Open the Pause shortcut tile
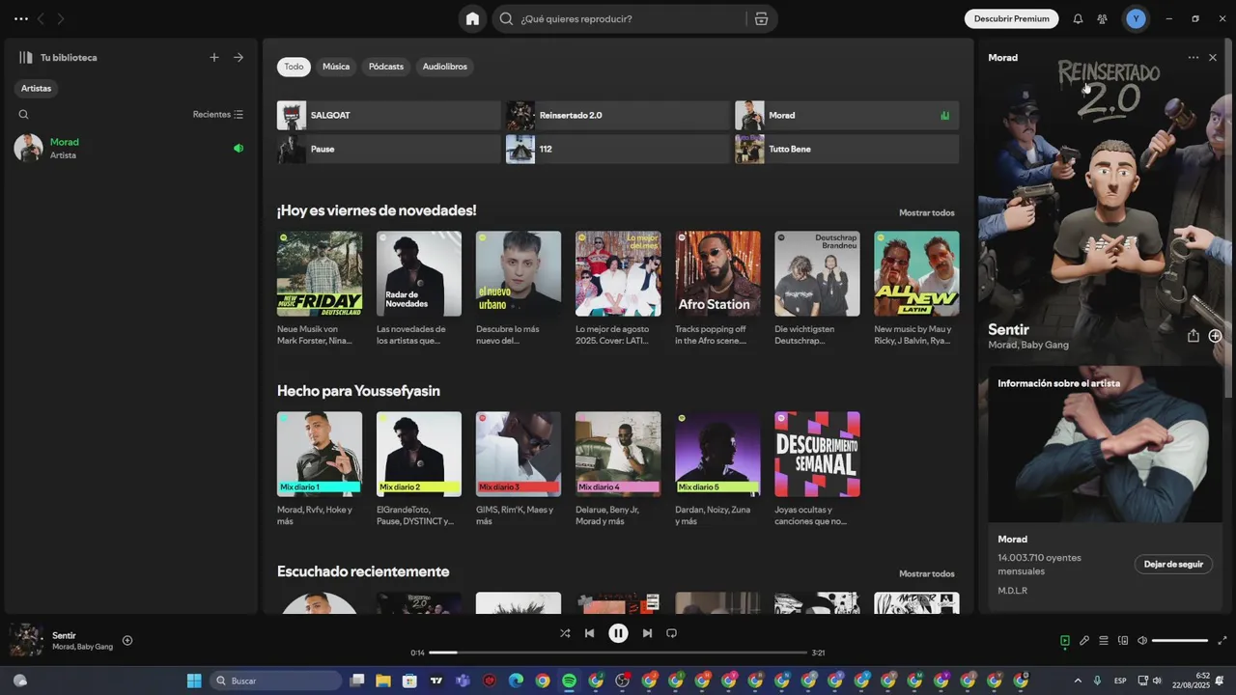The image size is (1236, 695). 388,149
